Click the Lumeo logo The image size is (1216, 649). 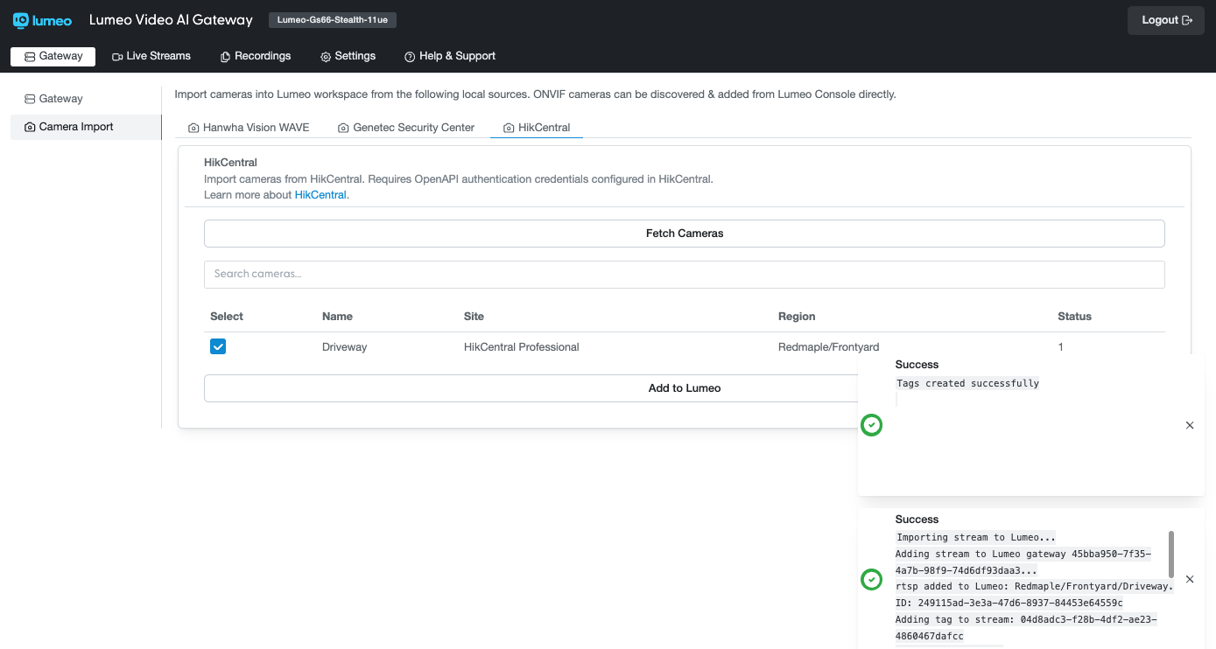42,20
